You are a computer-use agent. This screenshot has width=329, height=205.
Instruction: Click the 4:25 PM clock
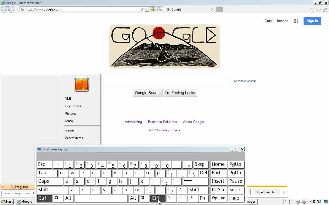click(315, 202)
